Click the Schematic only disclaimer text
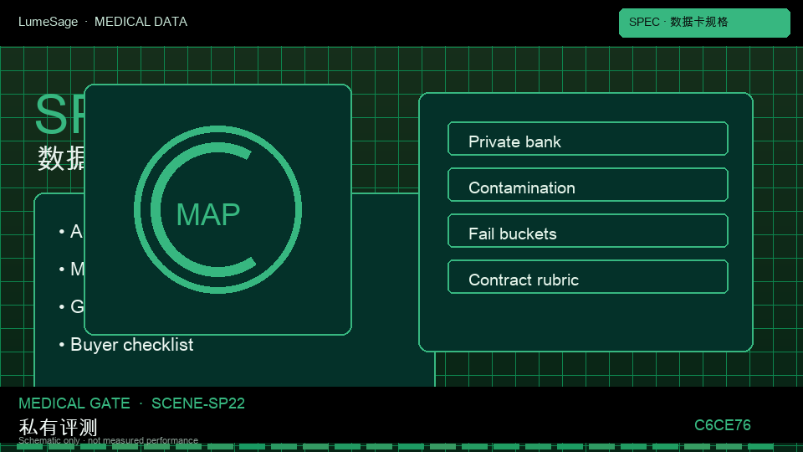 click(x=108, y=440)
